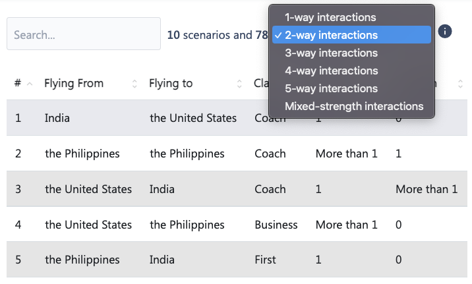Click the sort arrows in the rightmost column header

[x=460, y=84]
